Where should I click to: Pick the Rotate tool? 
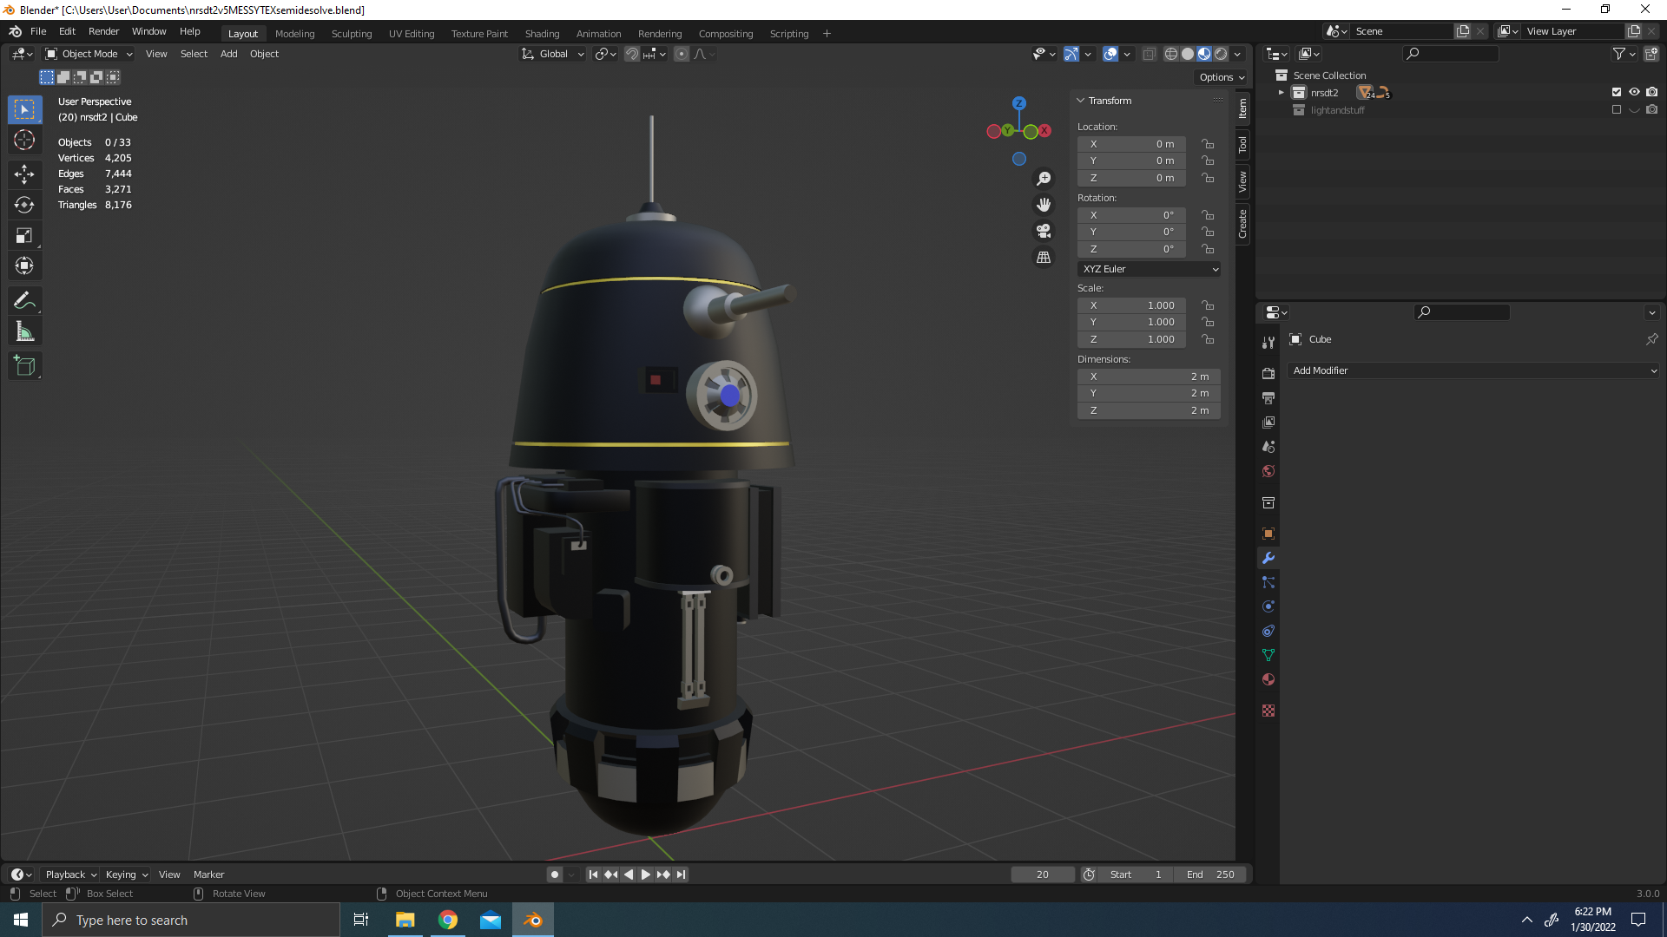click(24, 205)
